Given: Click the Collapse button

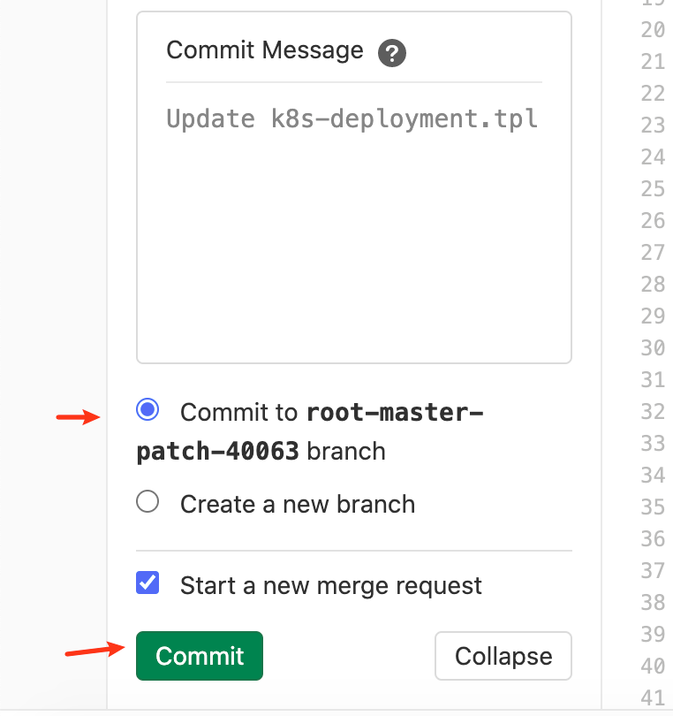Looking at the screenshot, I should pyautogui.click(x=503, y=656).
